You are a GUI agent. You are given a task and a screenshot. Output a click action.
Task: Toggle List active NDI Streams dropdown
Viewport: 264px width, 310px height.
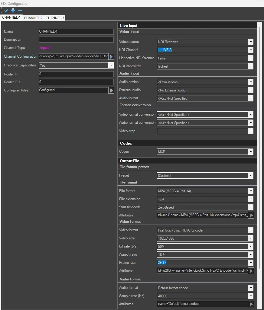(x=250, y=58)
